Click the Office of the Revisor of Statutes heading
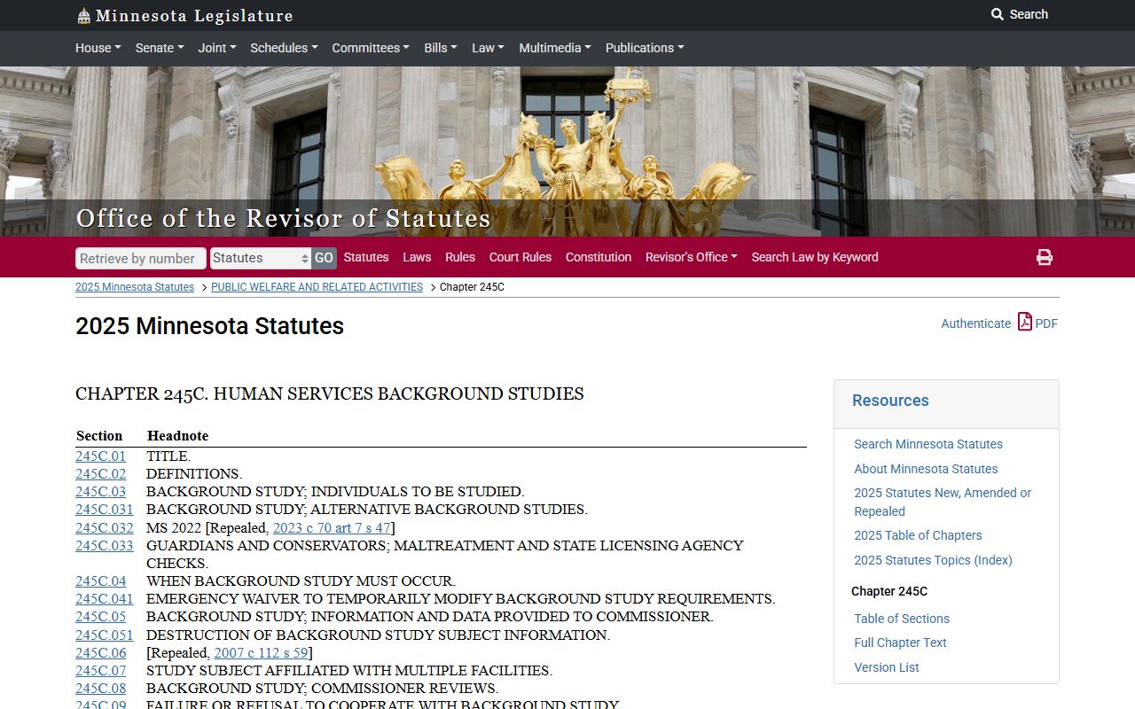 coord(283,218)
